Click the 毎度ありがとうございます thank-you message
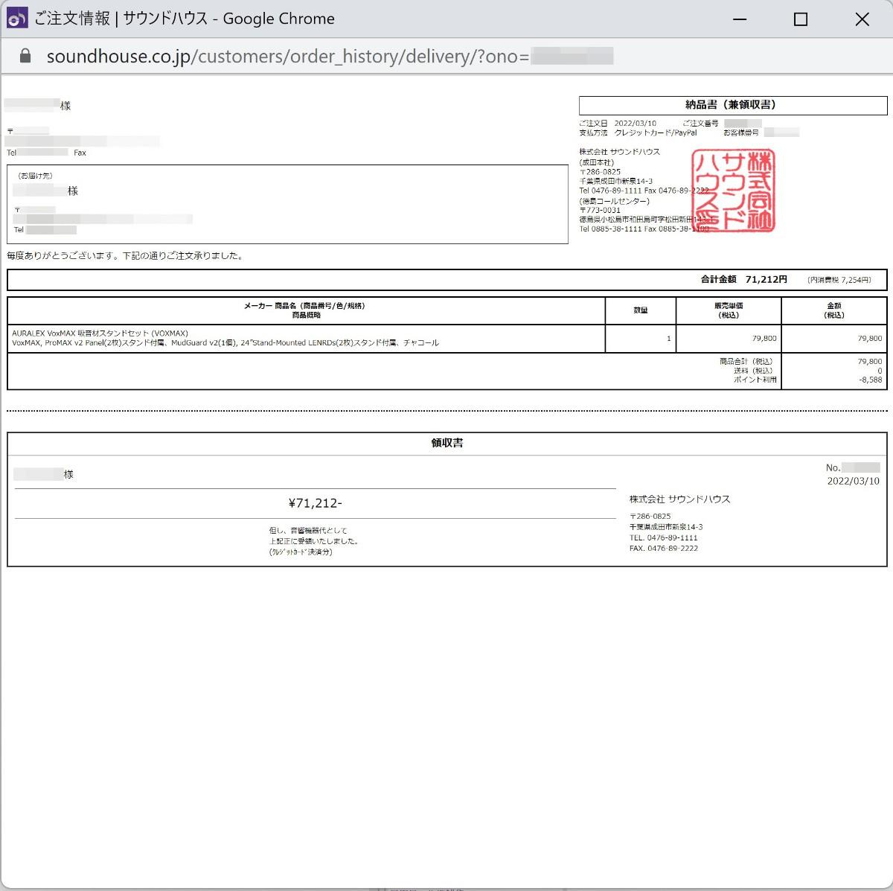The height and width of the screenshot is (891, 893). tap(125, 256)
